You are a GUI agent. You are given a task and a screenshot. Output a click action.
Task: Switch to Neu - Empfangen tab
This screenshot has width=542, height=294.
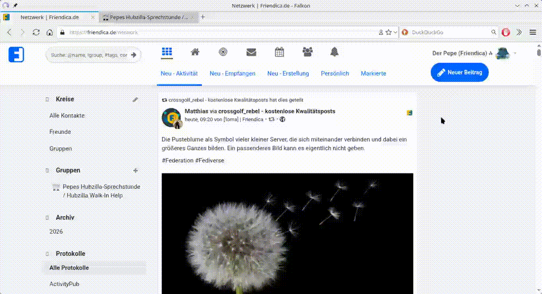tap(232, 73)
